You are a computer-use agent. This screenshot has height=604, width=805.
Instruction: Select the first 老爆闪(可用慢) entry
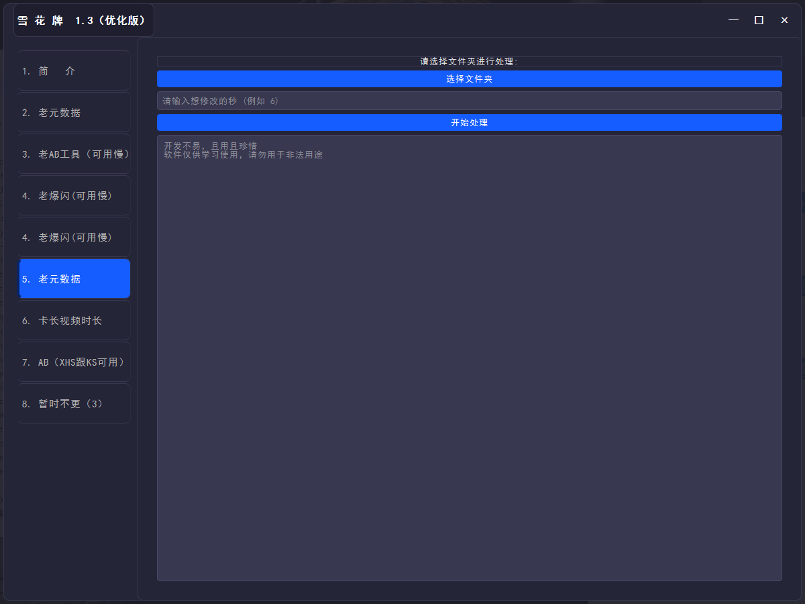[74, 195]
